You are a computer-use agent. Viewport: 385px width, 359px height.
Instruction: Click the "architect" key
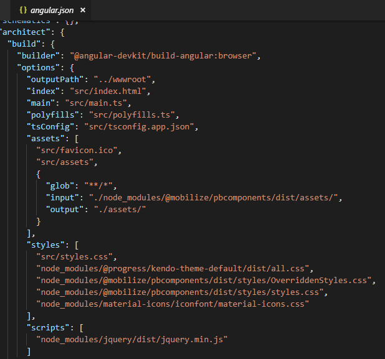point(25,32)
